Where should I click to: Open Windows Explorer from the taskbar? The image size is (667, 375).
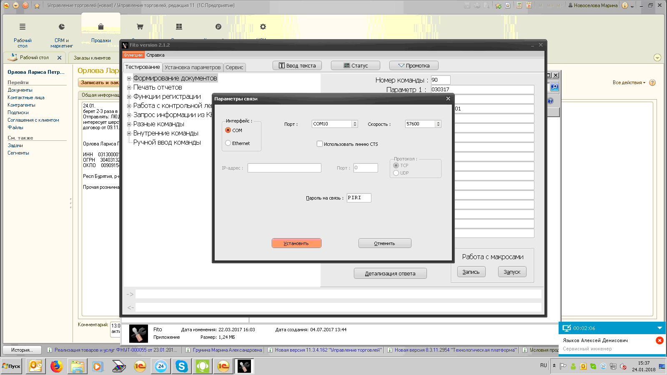pos(77,366)
